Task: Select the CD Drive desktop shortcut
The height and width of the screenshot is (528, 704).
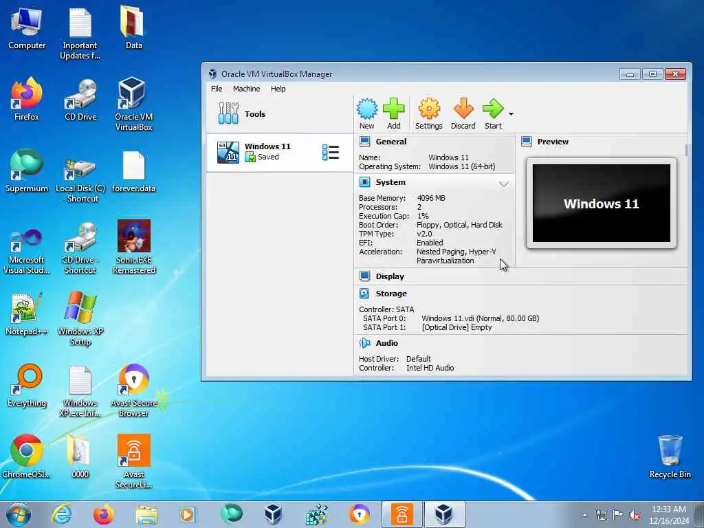Action: coord(80,100)
